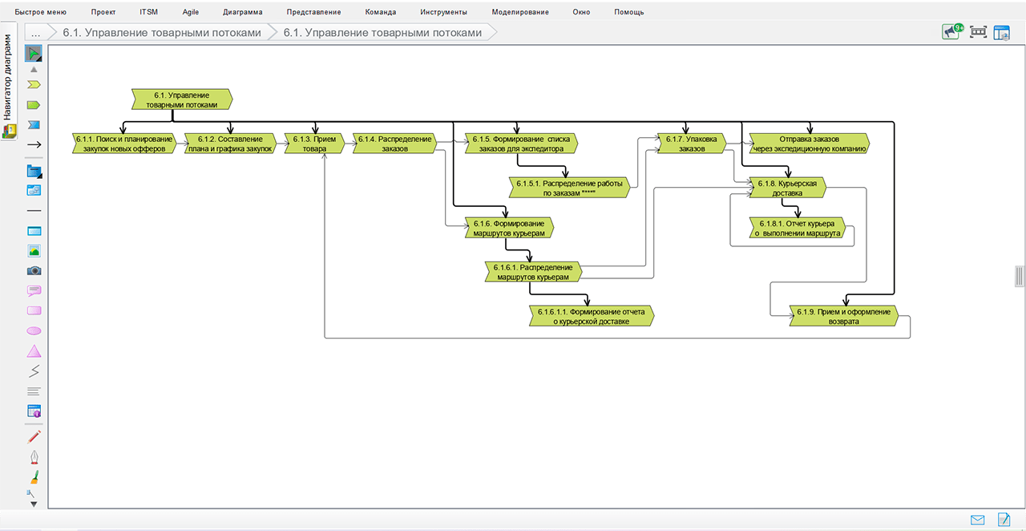Select the pink callout note shape tool
This screenshot has height=531, width=1026.
(34, 290)
